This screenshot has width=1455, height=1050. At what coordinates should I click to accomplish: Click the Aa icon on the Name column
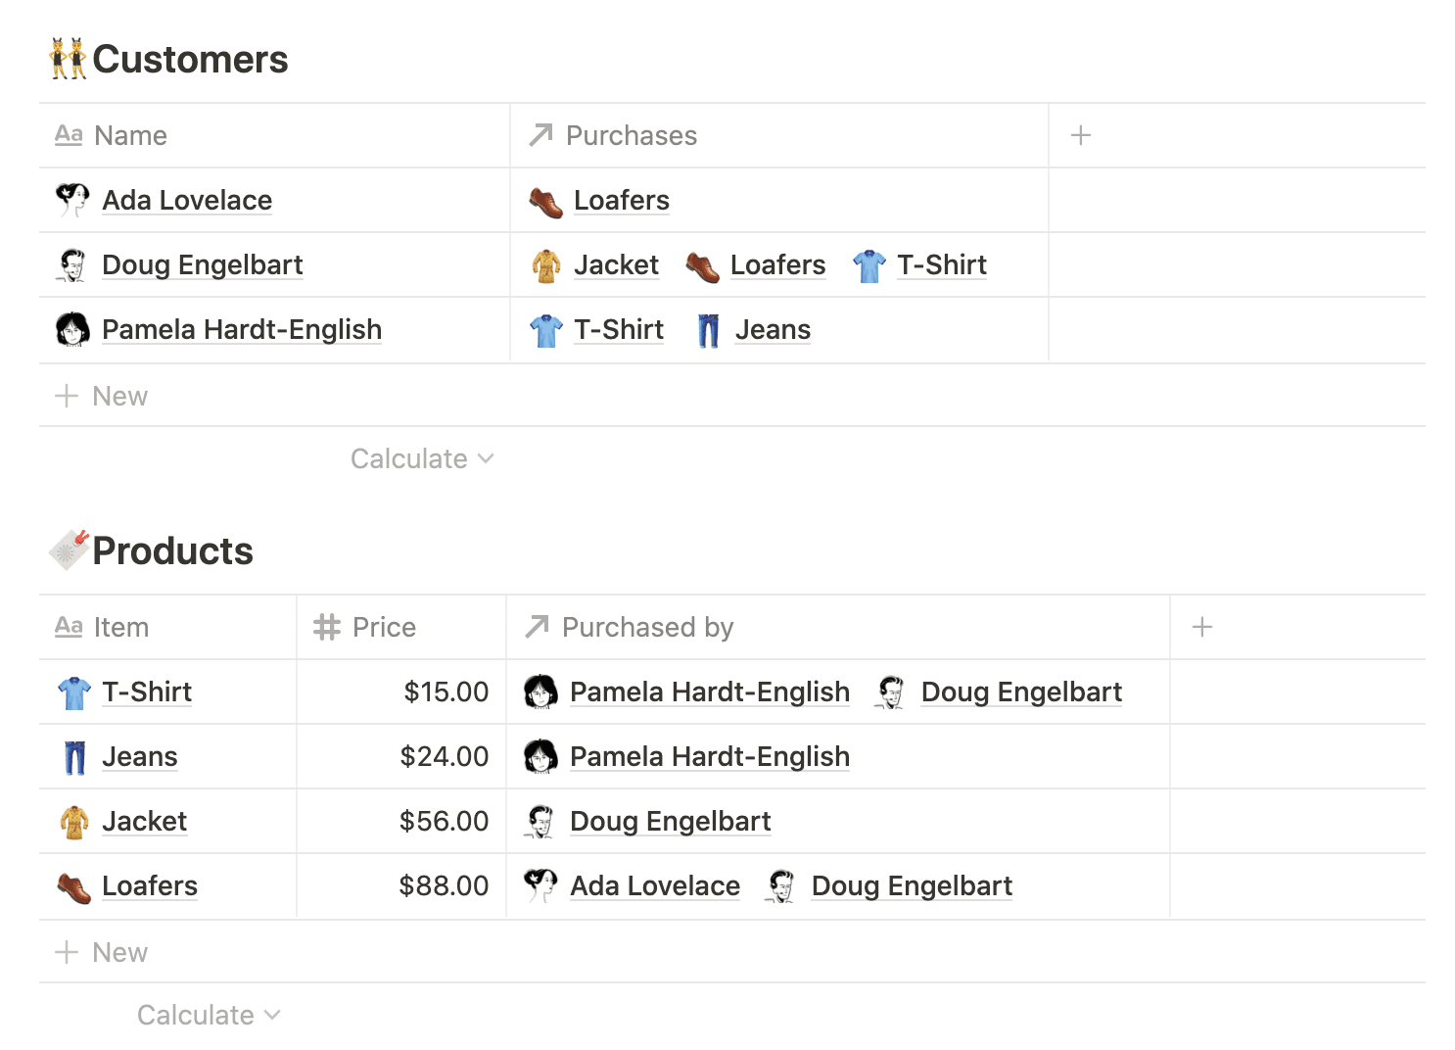[x=68, y=135]
